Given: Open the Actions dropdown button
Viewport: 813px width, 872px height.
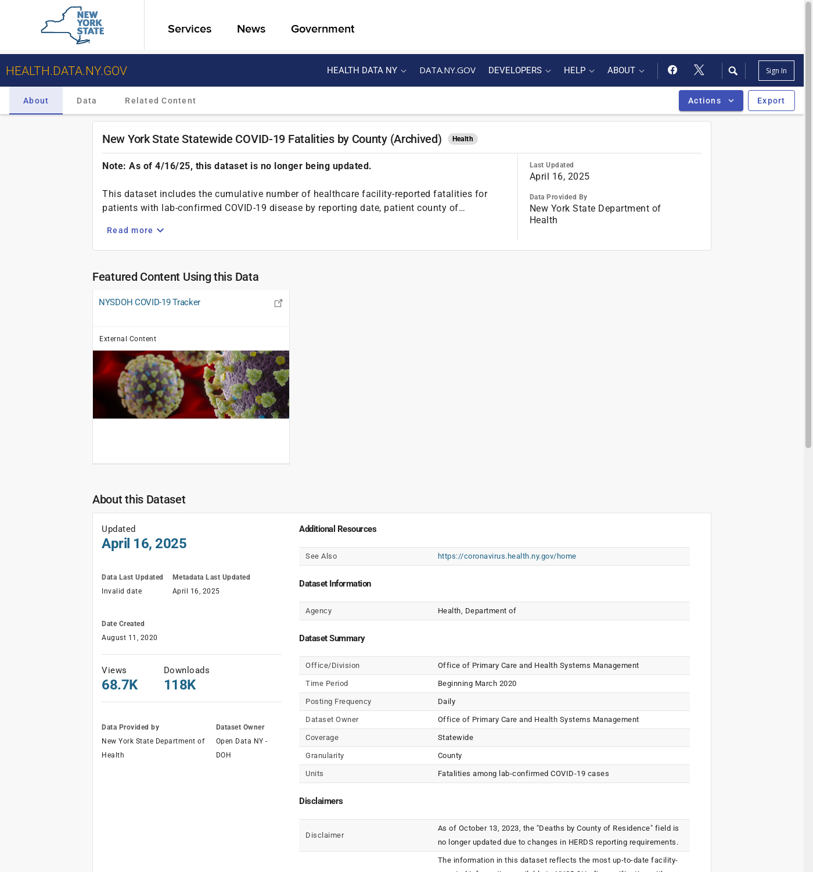Looking at the screenshot, I should pos(710,101).
